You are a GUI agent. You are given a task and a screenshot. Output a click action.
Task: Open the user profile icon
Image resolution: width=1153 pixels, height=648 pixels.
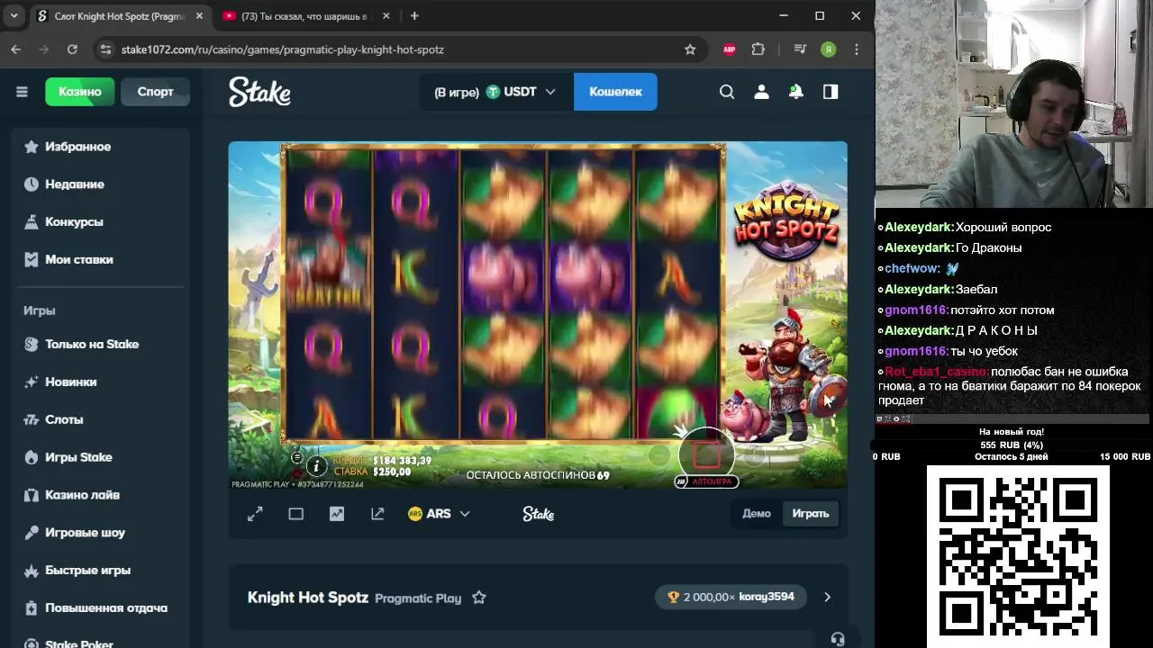point(761,92)
